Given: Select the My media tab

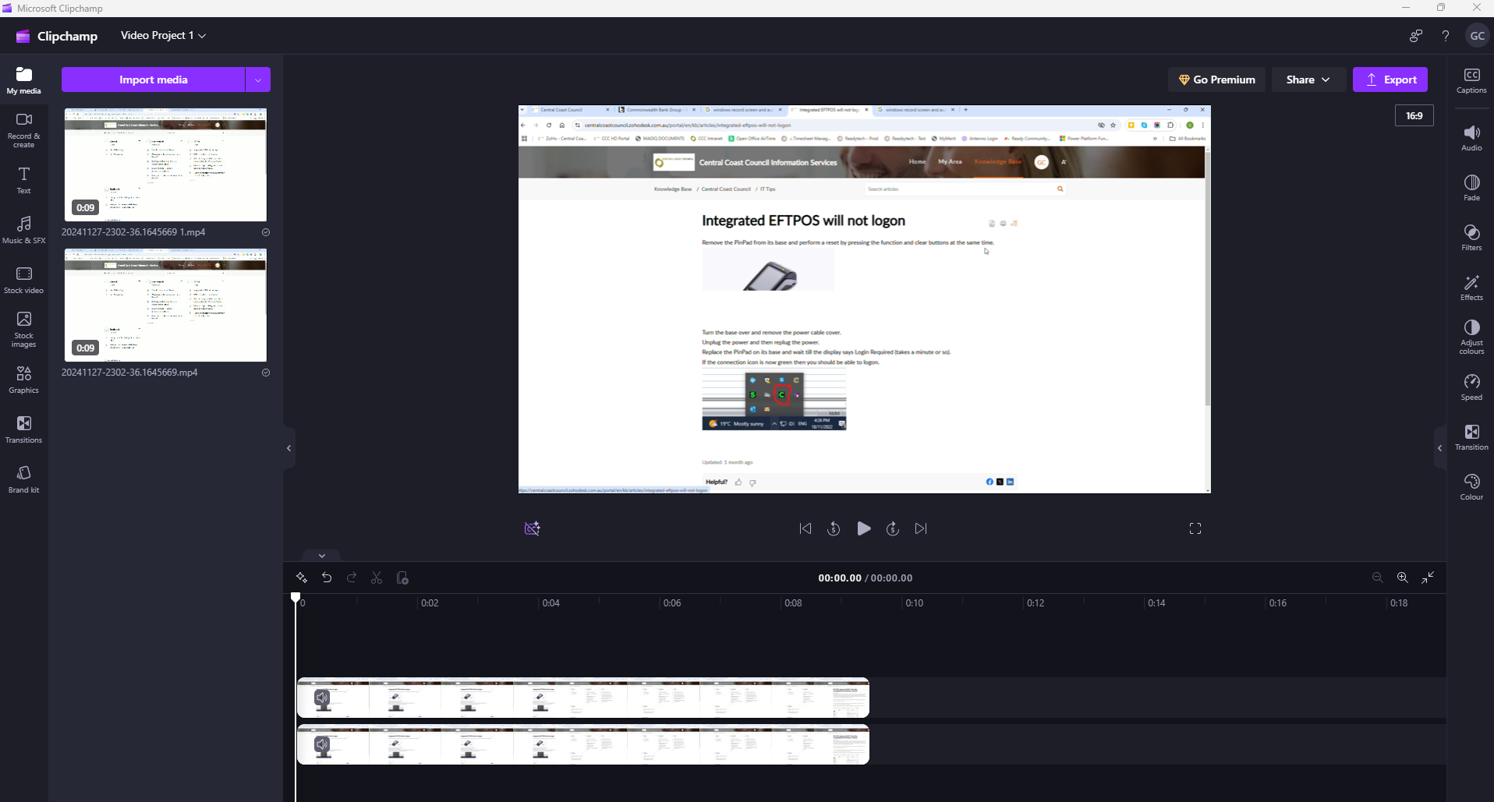Looking at the screenshot, I should pos(24,80).
